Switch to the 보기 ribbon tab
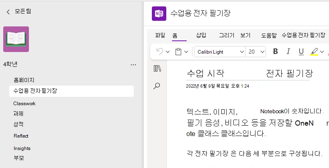The width and height of the screenshot is (329, 168). click(245, 35)
